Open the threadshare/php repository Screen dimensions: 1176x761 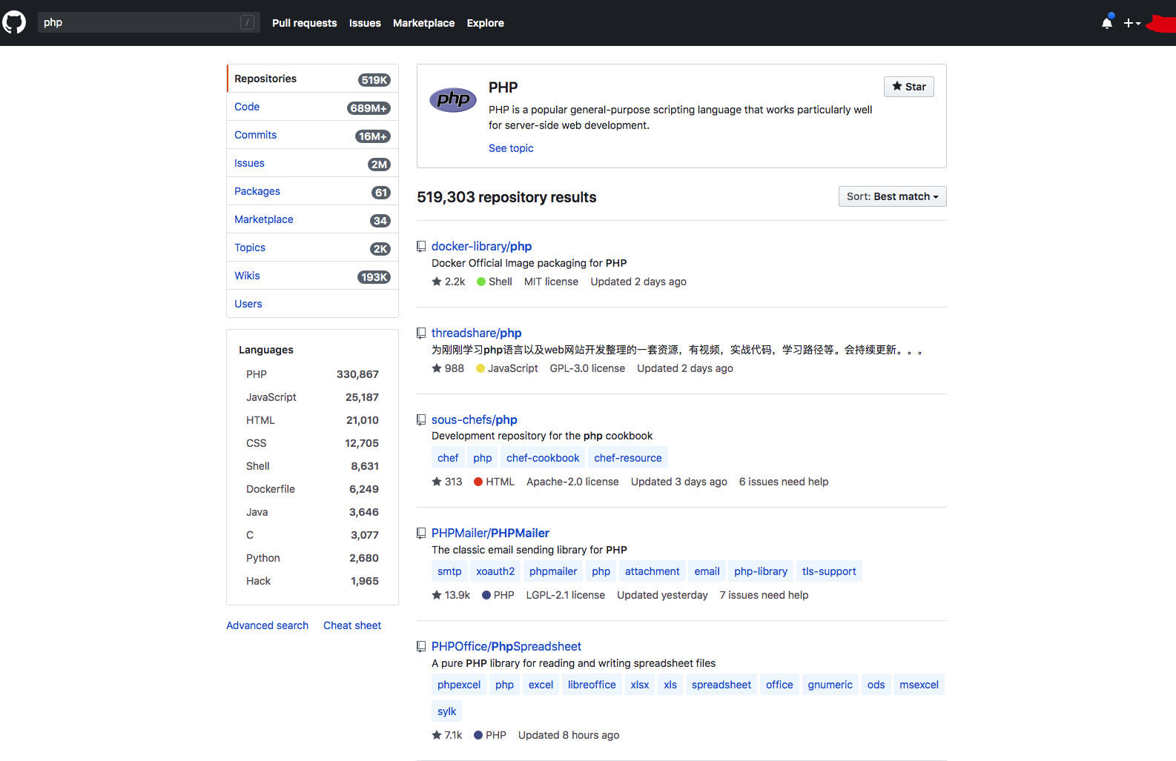(x=477, y=333)
